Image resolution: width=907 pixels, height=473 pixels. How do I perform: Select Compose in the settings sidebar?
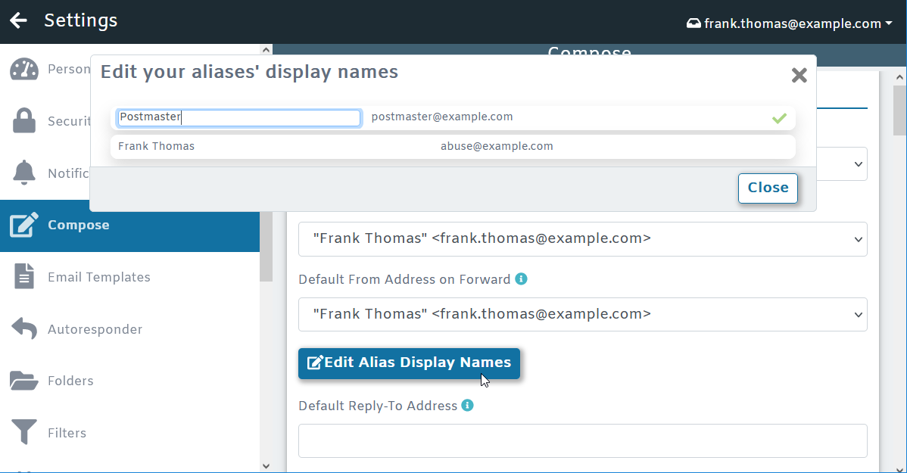78,225
